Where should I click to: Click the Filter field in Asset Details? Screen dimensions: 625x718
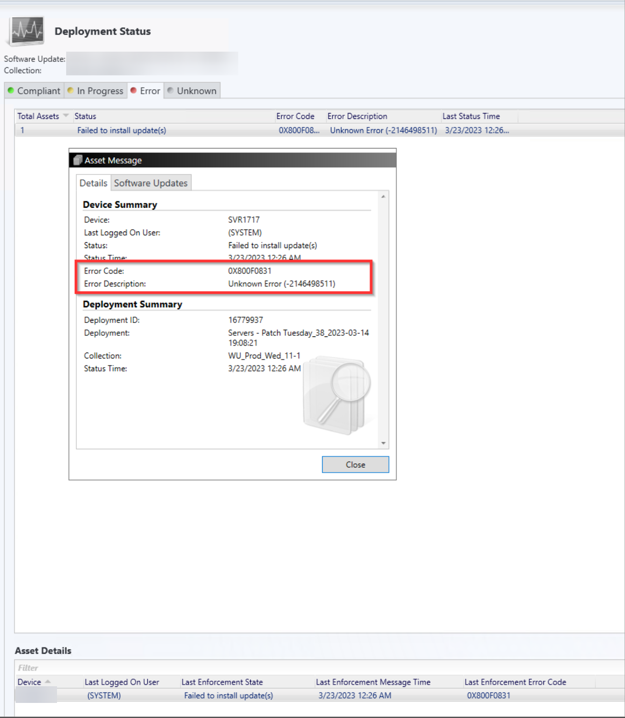point(161,668)
